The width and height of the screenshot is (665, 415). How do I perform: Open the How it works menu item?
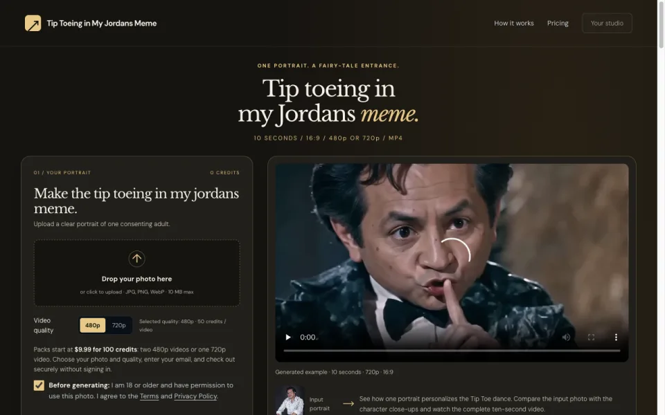coord(513,24)
